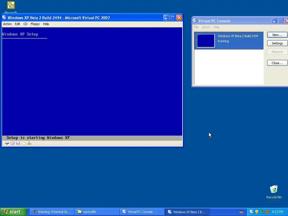This screenshot has height=216, width=288.
Task: Click the 8:23 PM clock
Action: (277, 212)
